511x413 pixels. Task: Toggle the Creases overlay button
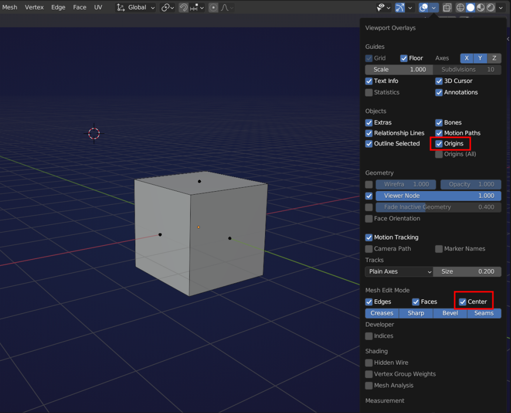coord(382,313)
